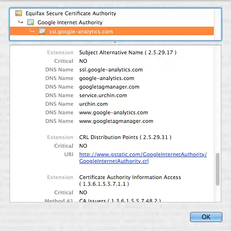The width and height of the screenshot is (231, 231).
Task: Click Certificate Authority Information Access text
Action: 130,181
